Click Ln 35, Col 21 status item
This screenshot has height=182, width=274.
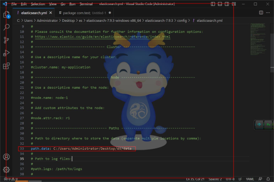[x=195, y=179]
